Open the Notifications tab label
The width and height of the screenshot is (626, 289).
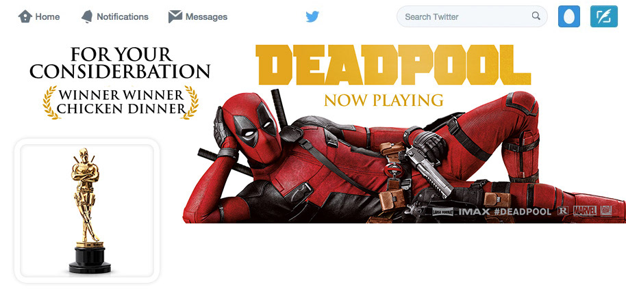(x=123, y=16)
